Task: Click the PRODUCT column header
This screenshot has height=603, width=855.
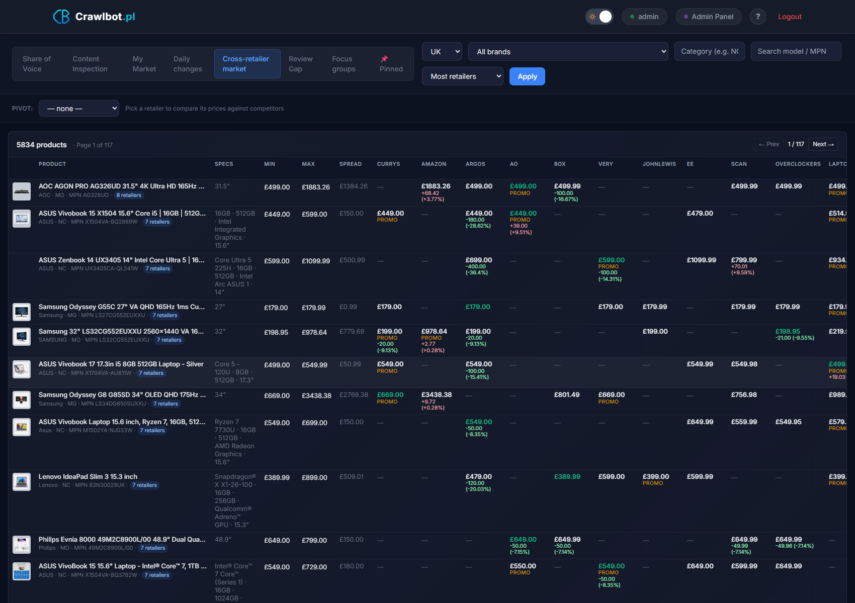Action: 52,164
